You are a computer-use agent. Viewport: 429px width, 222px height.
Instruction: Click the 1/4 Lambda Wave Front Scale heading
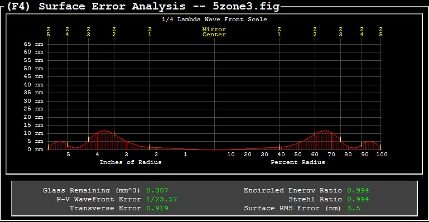click(214, 20)
